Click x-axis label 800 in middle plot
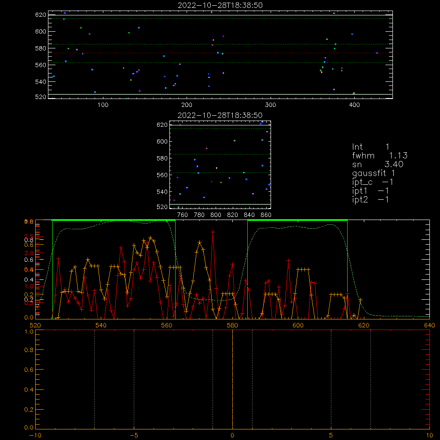 tap(216, 215)
